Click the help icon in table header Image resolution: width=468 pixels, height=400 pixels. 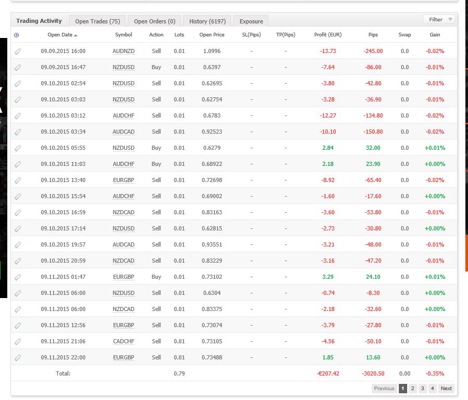point(17,35)
